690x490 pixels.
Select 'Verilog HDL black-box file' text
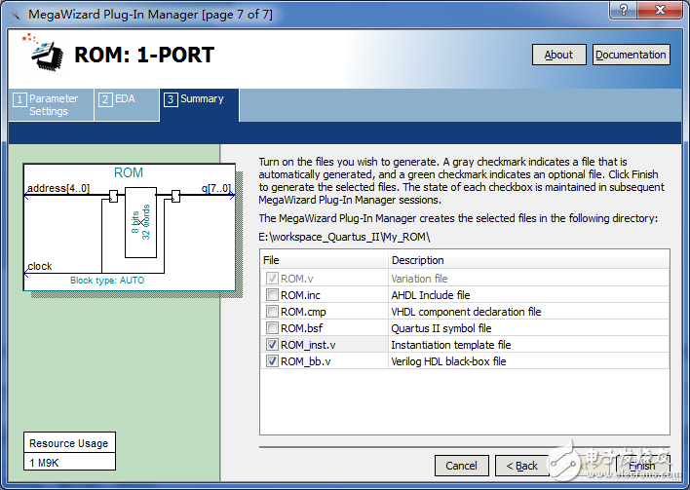[x=449, y=361]
